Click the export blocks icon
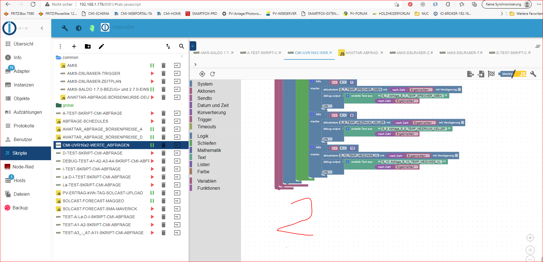Image resolution: width=543 pixels, height=262 pixels. [470, 74]
